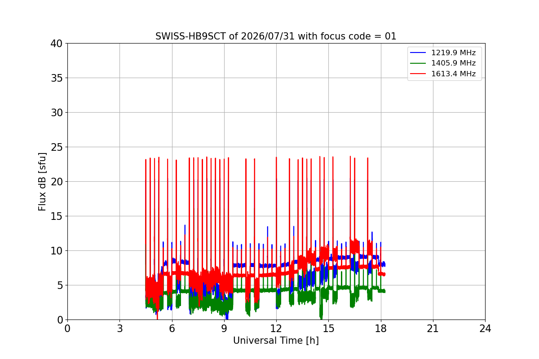Click the x-axis tick label 3
The height and width of the screenshot is (359, 539).
click(119, 328)
